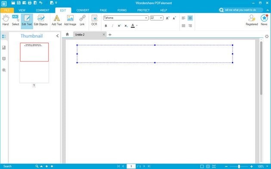This screenshot has width=271, height=169.
Task: Align text left
Action: 183,18
